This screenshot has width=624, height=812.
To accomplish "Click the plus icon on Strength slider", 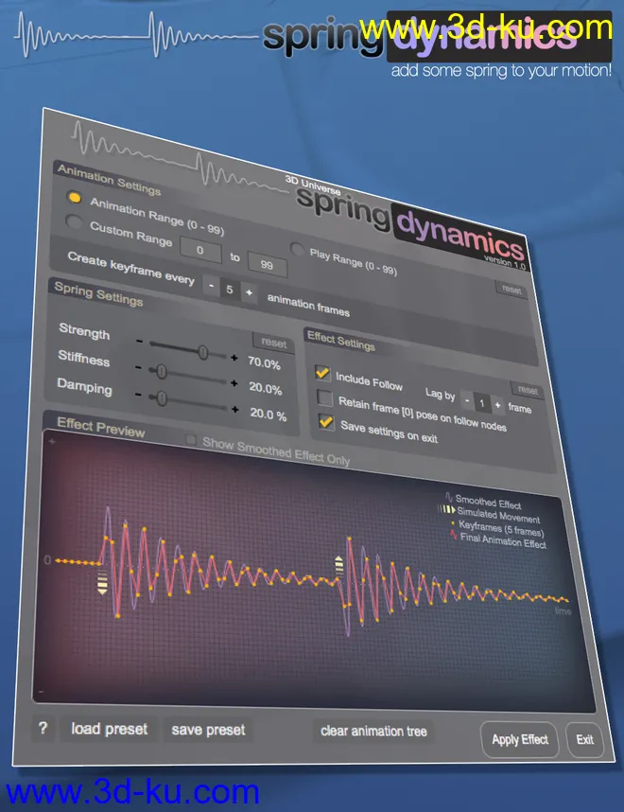I will (234, 357).
